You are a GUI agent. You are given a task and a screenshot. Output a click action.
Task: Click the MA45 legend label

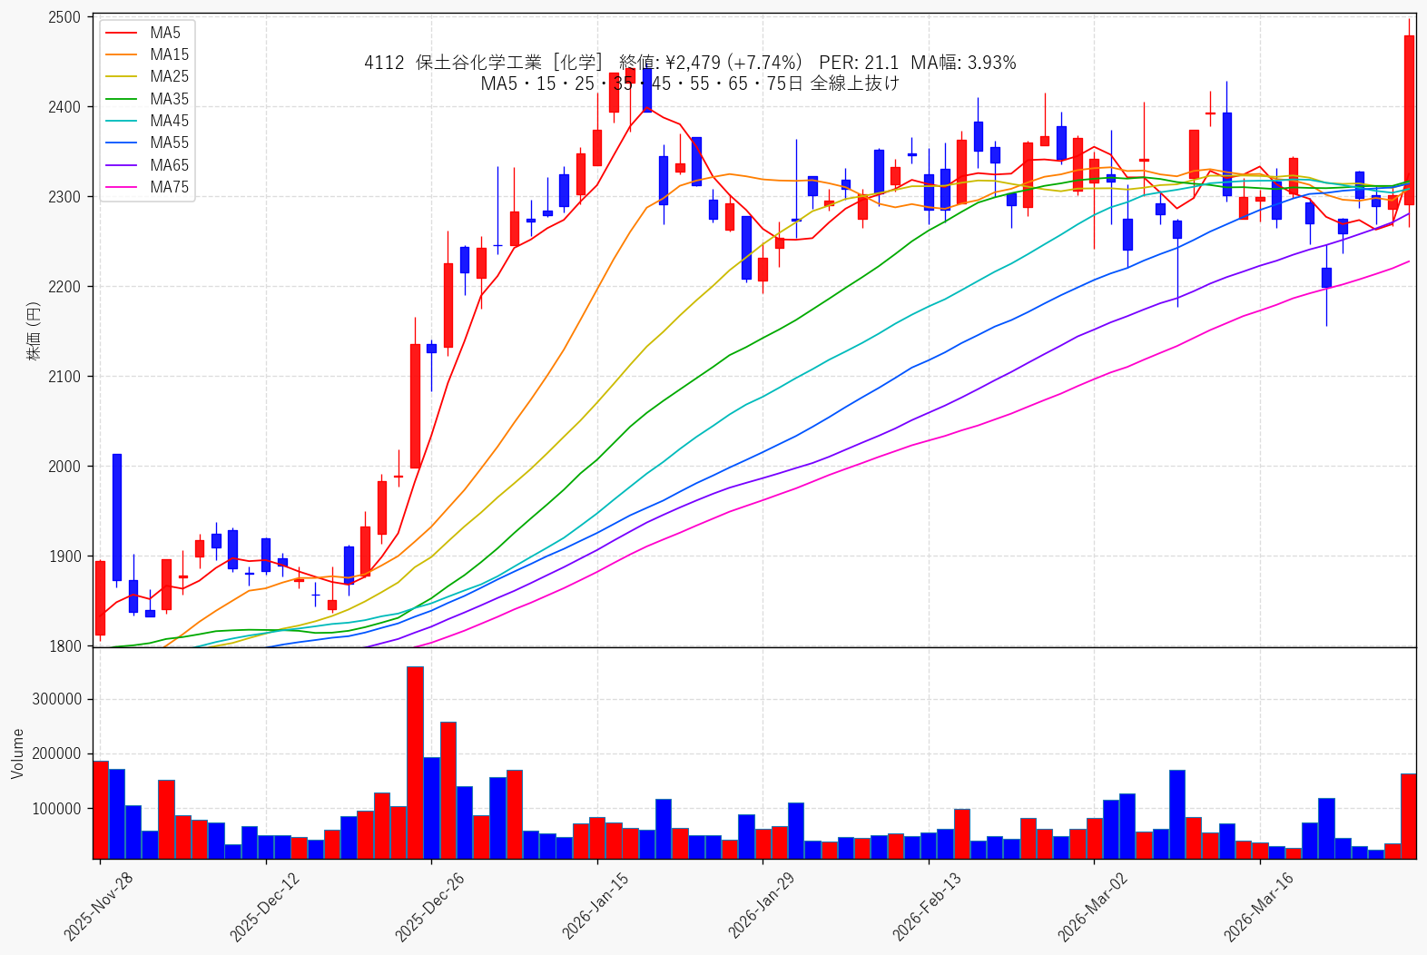170,121
